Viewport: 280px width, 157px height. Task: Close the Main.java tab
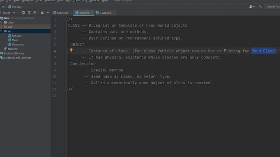click(71, 13)
